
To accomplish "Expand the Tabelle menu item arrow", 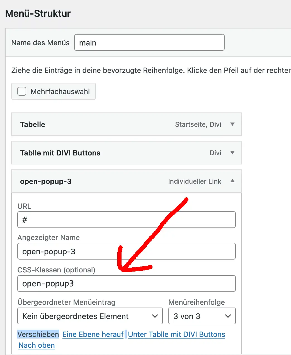I will [x=232, y=124].
